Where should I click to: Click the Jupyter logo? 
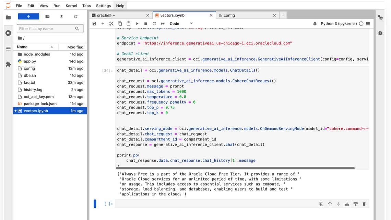click(8, 5)
